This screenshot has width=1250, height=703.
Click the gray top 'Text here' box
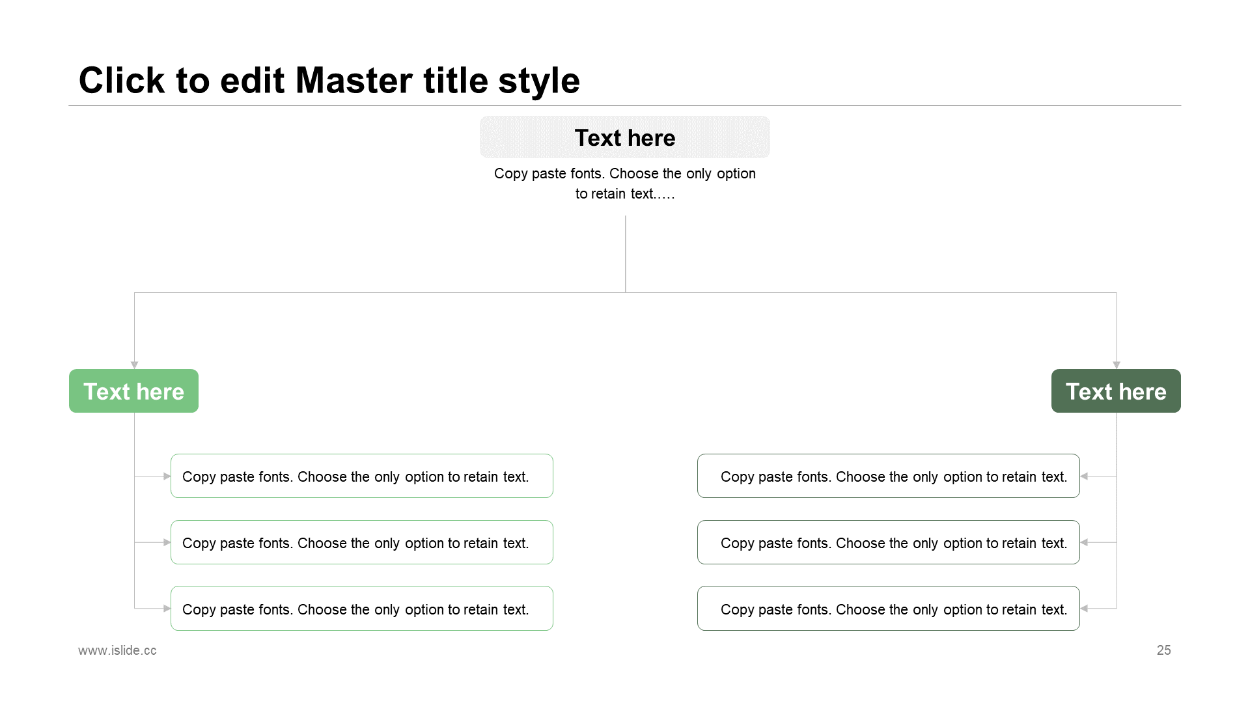pyautogui.click(x=625, y=137)
